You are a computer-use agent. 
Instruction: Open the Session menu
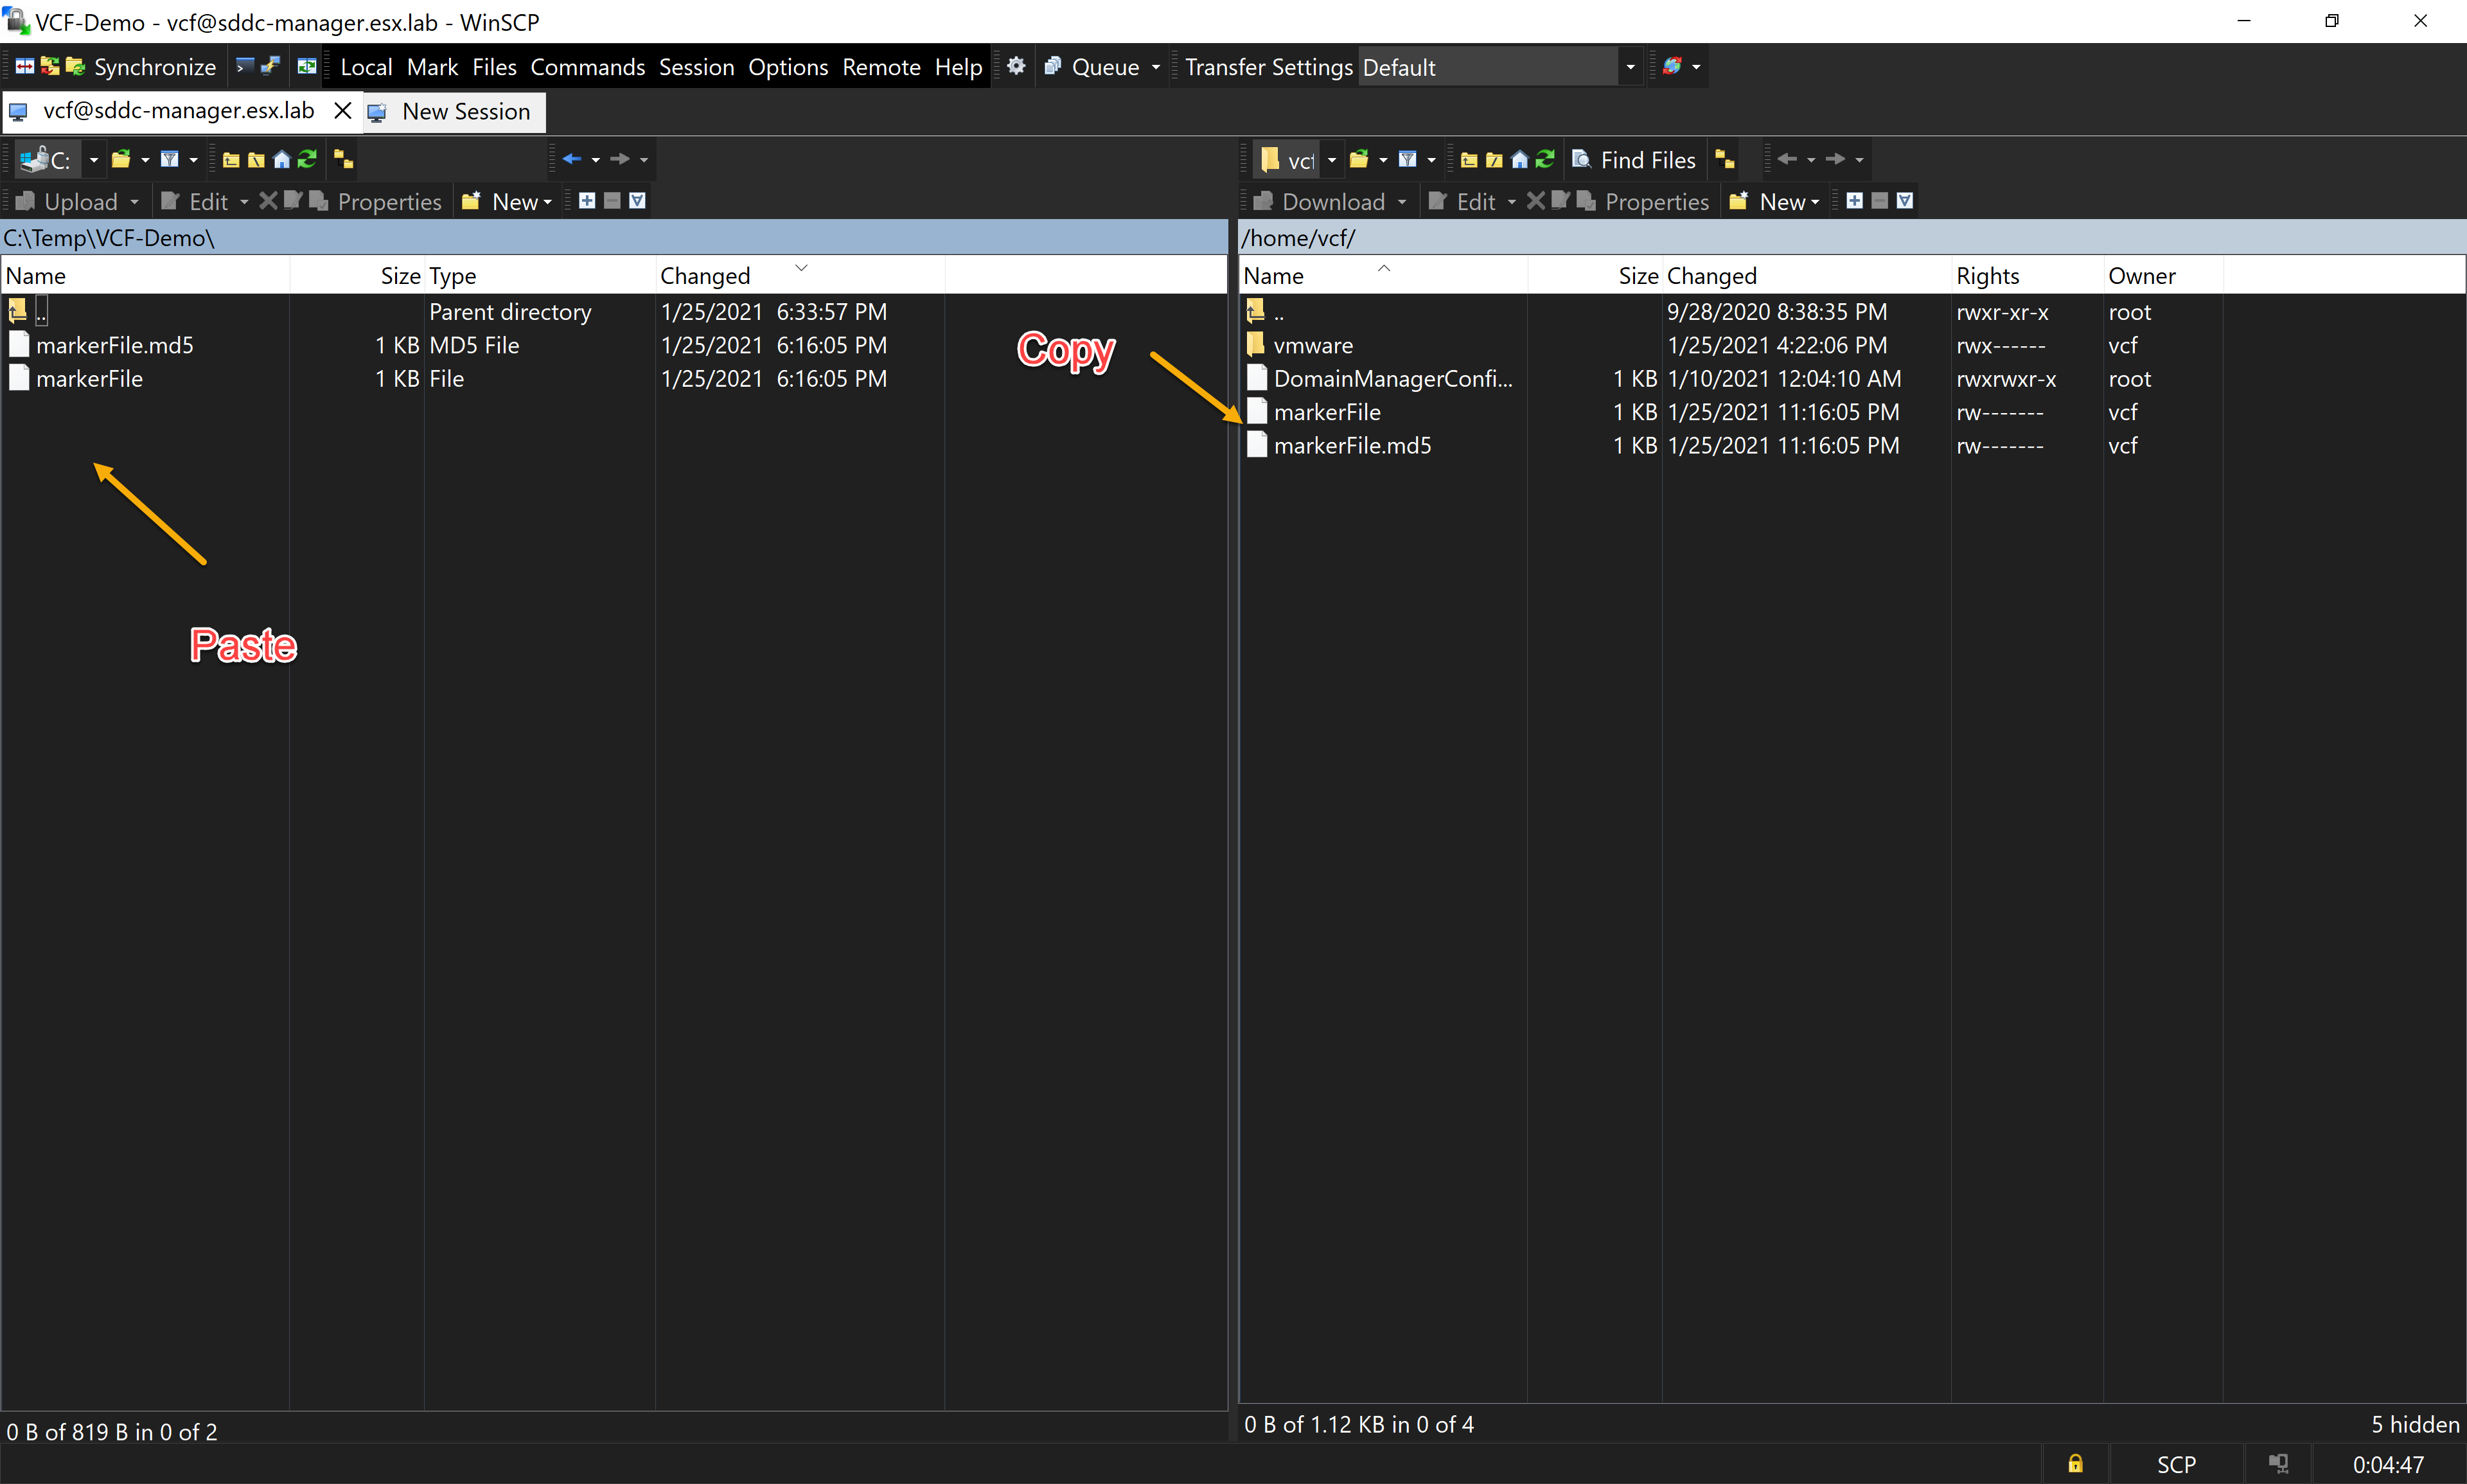[x=696, y=67]
